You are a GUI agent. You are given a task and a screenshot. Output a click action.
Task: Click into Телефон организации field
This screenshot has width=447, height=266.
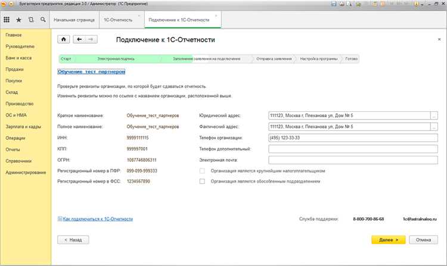tap(353, 137)
